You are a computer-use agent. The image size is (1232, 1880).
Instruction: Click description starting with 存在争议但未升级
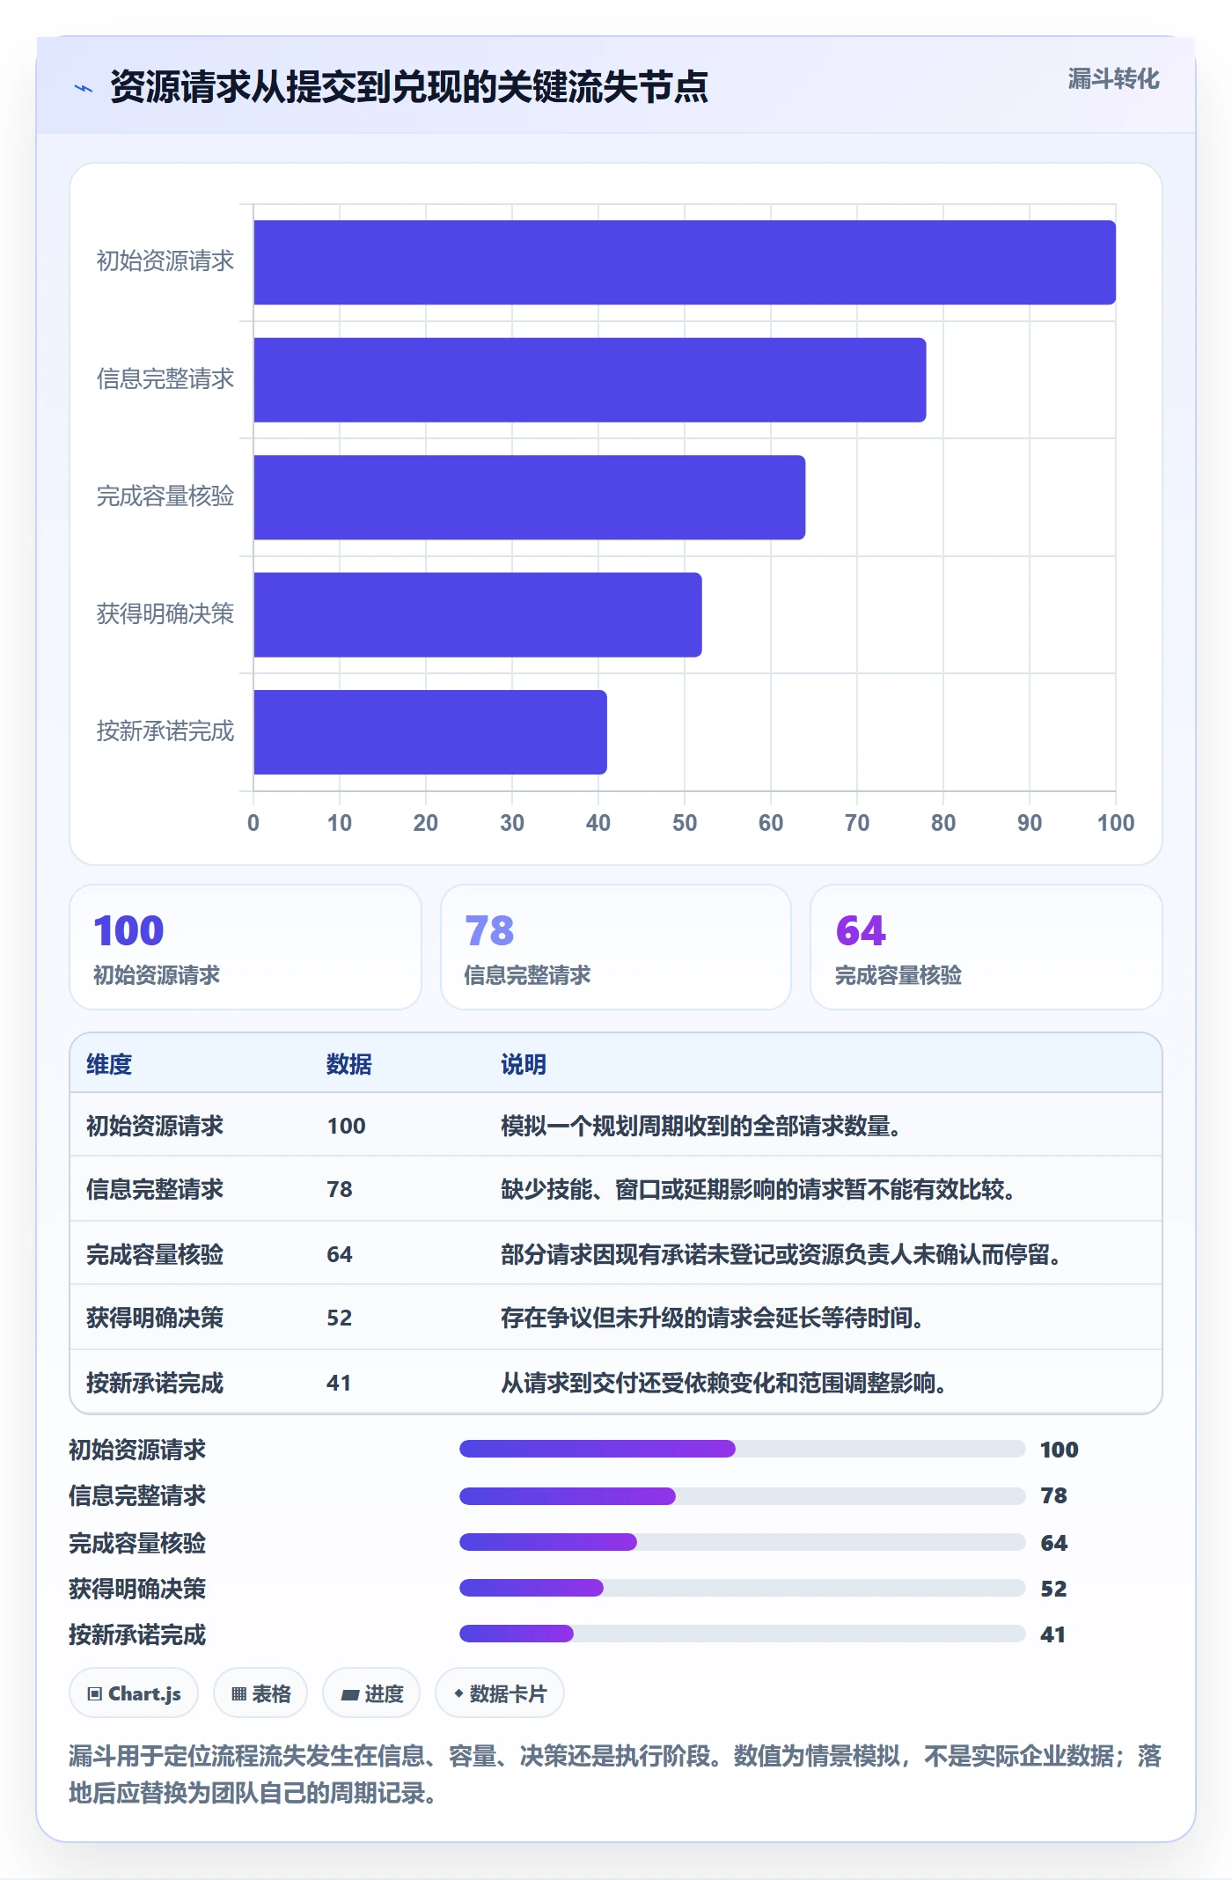click(713, 1318)
